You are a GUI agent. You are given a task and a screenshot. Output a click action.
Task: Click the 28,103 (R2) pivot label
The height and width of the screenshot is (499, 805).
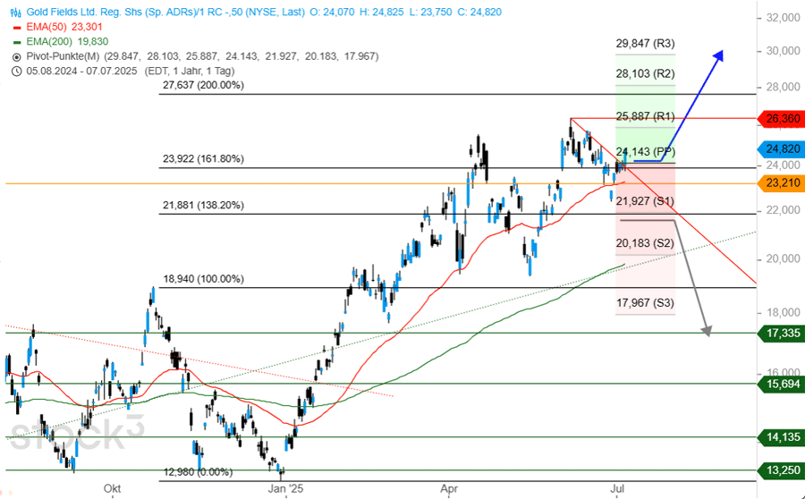tap(645, 74)
